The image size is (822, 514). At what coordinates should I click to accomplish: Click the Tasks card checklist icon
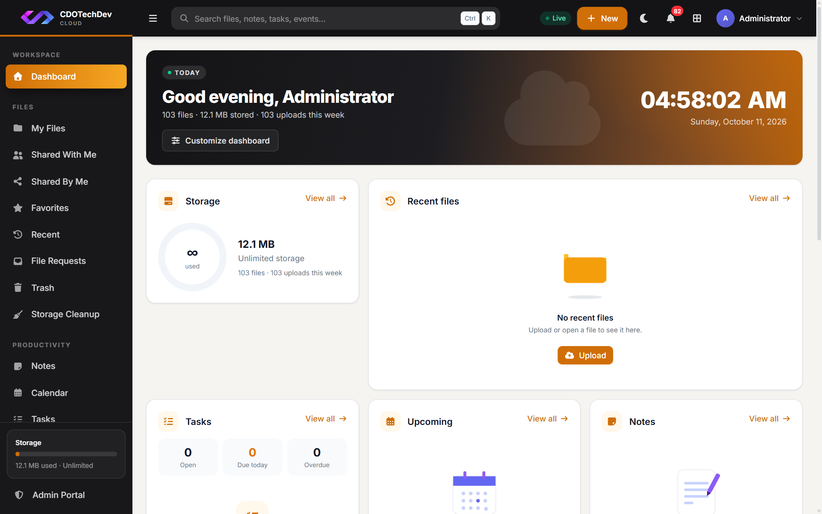click(x=168, y=421)
